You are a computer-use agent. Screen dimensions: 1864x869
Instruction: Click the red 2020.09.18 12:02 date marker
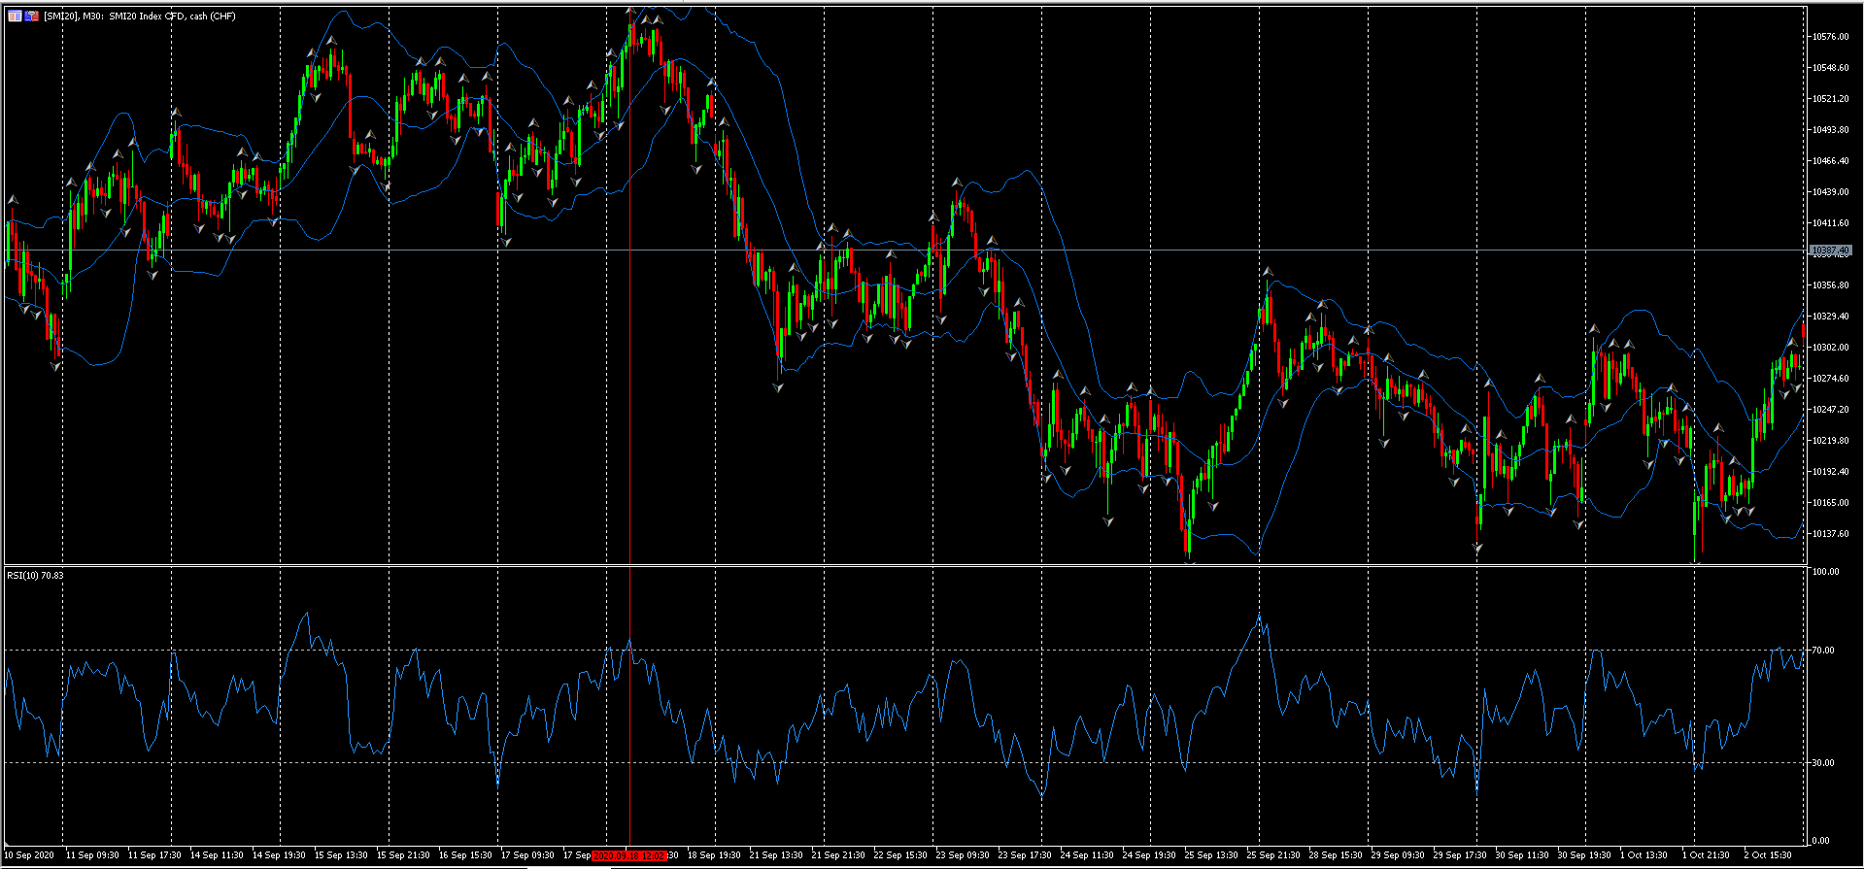(x=630, y=855)
